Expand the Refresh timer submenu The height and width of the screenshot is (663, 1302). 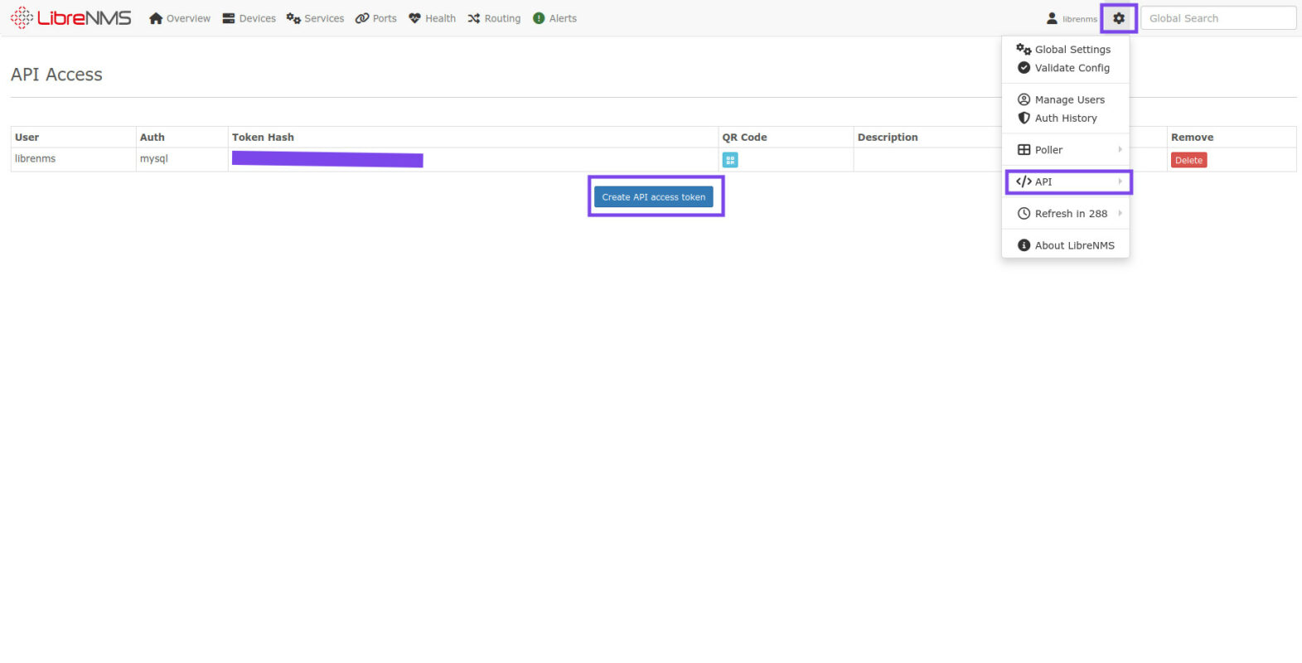pyautogui.click(x=1065, y=214)
